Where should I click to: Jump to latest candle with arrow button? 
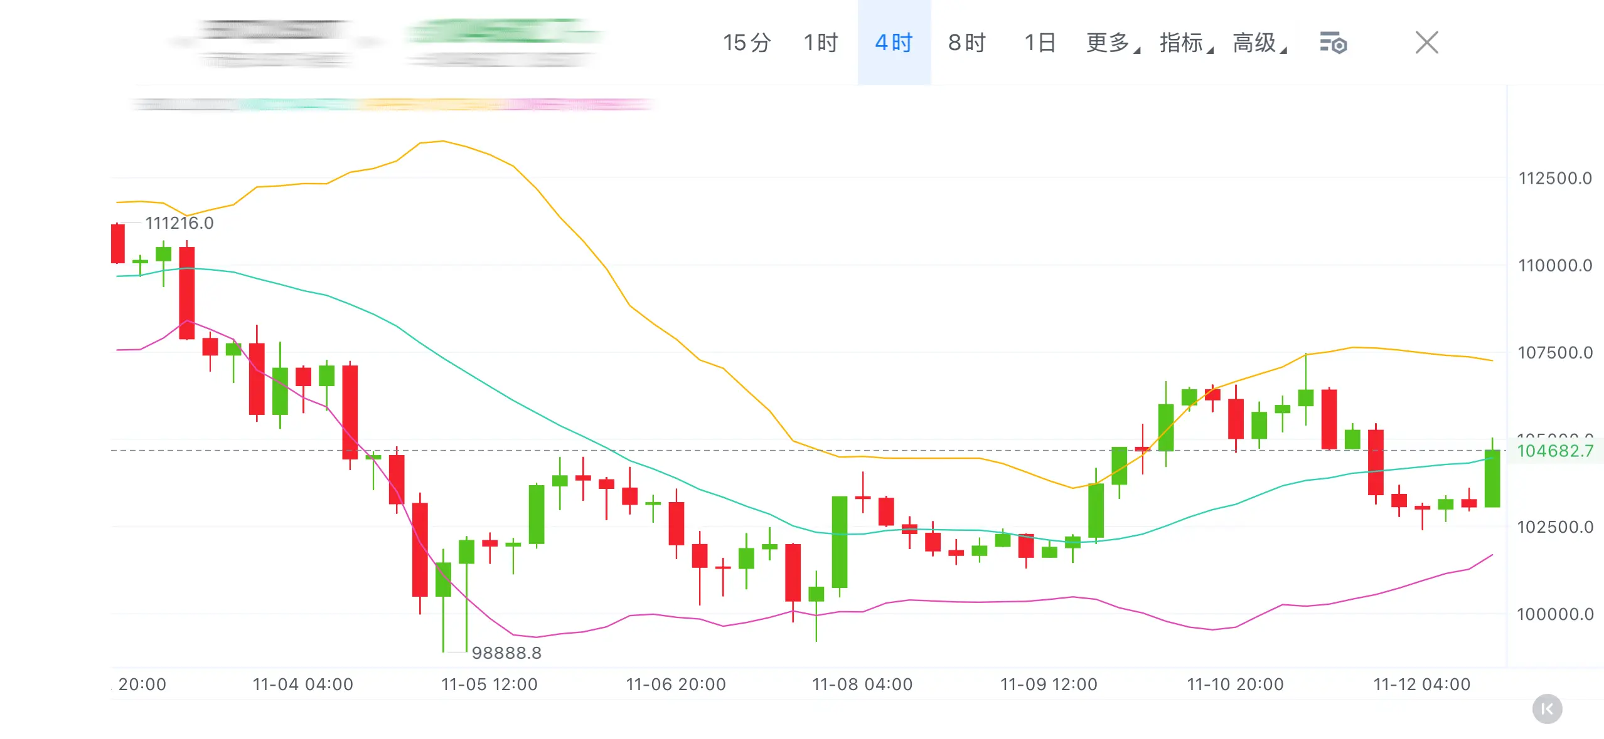tap(1547, 709)
